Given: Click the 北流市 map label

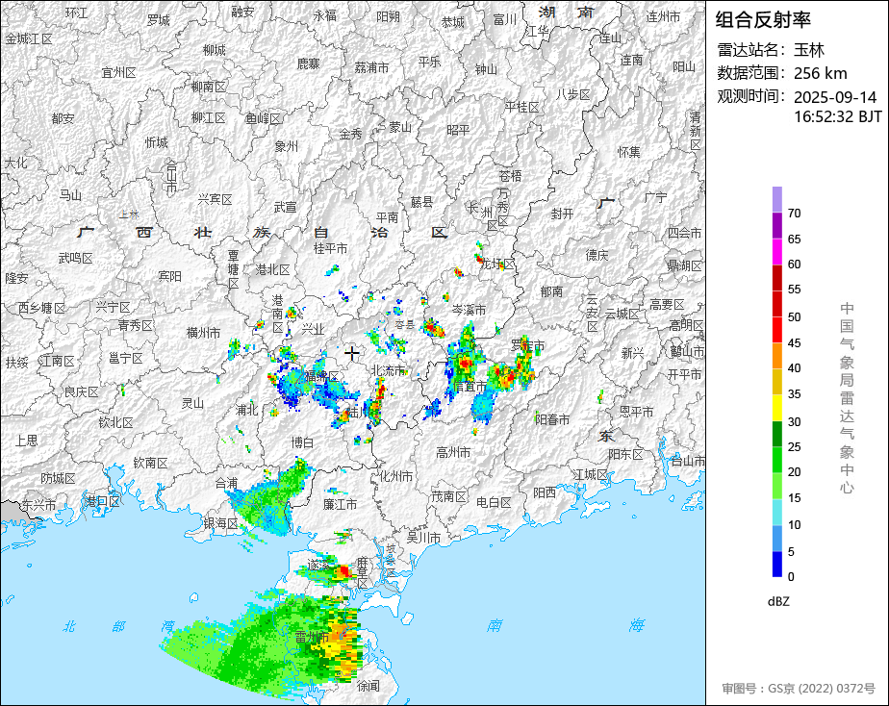Looking at the screenshot, I should 389,370.
